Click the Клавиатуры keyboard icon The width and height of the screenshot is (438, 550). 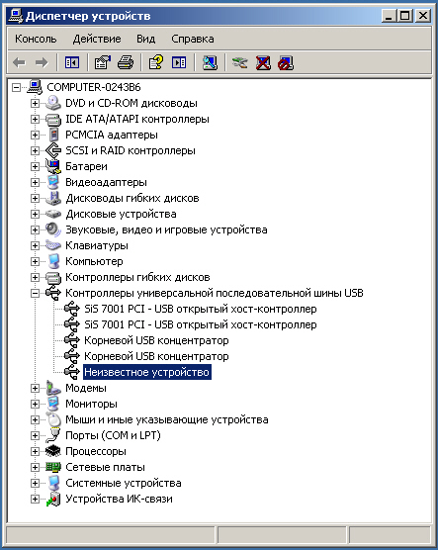pyautogui.click(x=53, y=245)
